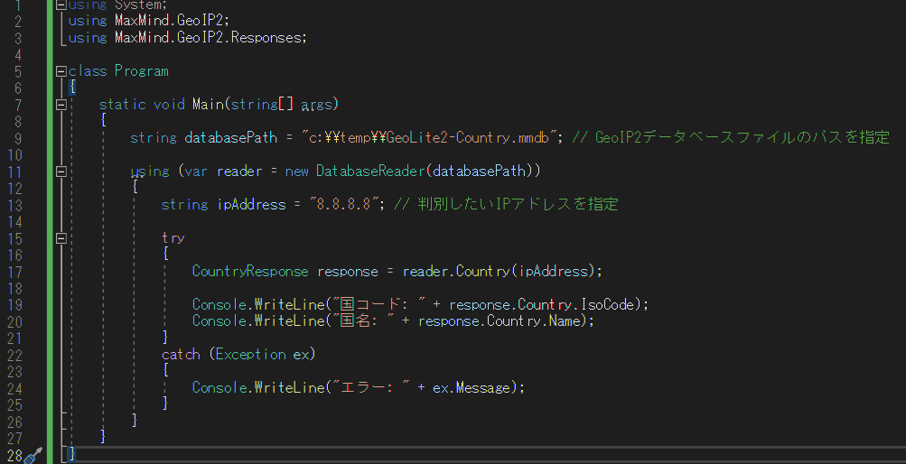This screenshot has height=464, width=906.
Task: Click the void keyword in Main signature
Action: [x=169, y=105]
